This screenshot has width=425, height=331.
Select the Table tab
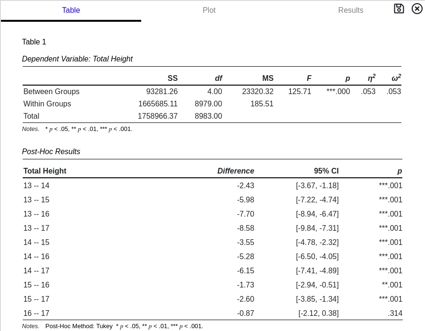coord(71,10)
